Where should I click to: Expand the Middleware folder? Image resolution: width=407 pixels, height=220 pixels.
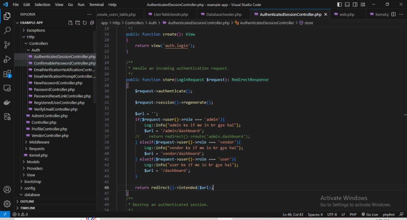coord(39,142)
